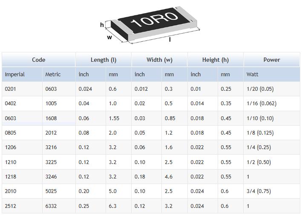
Task: Click width '4.6' mm in the 1218 row
Action: point(169,177)
